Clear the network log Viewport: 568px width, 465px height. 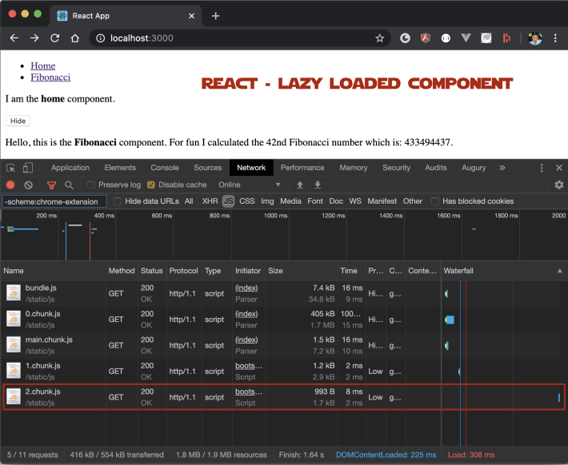click(28, 185)
